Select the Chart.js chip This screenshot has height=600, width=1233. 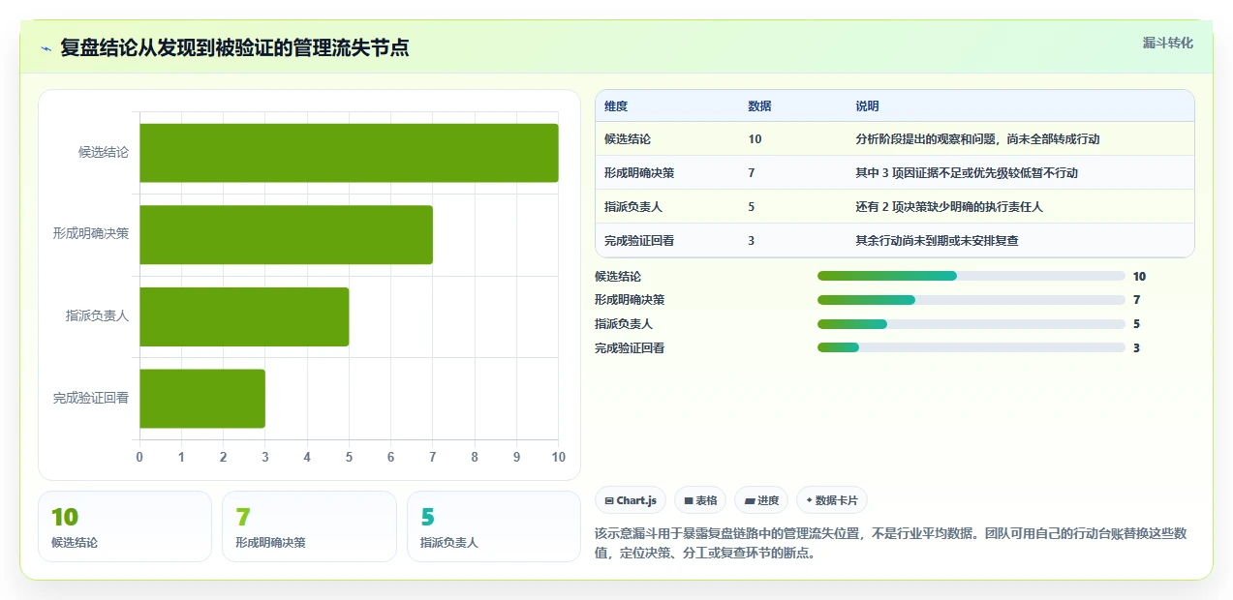click(631, 500)
